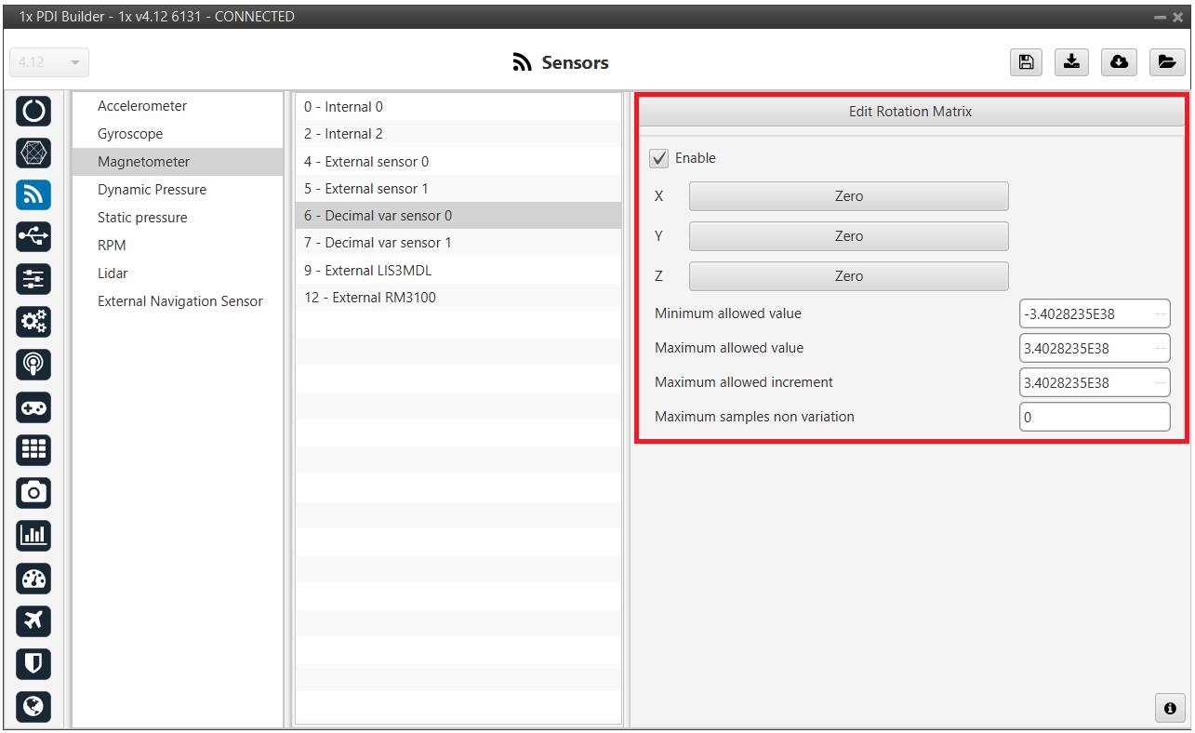Open the Z axis Zero selector

848,276
